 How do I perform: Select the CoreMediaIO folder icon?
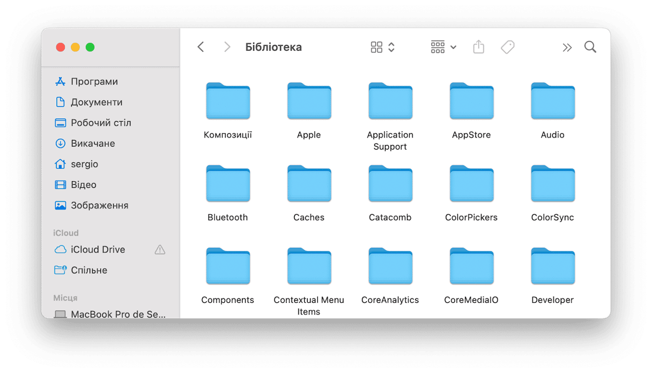[x=471, y=266]
